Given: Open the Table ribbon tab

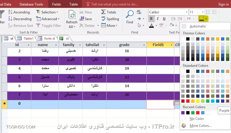Looking at the screenshot, I should 73,4.
